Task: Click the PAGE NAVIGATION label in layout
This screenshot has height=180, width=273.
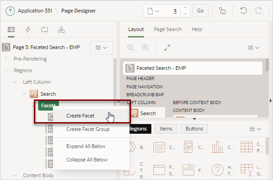Action: [x=144, y=87]
